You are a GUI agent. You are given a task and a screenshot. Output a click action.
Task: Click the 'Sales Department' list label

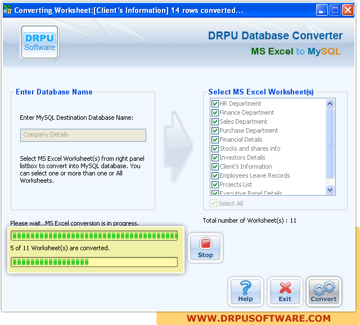[244, 121]
